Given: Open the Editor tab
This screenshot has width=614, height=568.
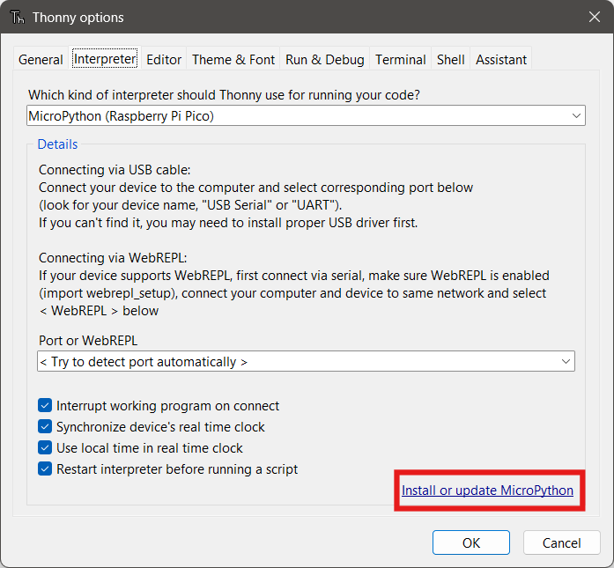Looking at the screenshot, I should pos(164,60).
